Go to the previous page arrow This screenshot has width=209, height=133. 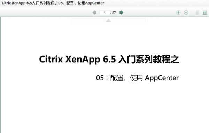click(94, 13)
